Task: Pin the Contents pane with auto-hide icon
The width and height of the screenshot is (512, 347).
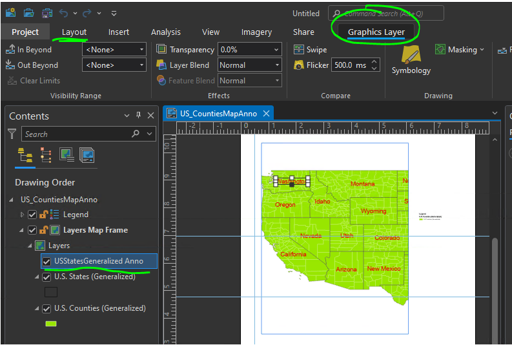Action: click(138, 116)
